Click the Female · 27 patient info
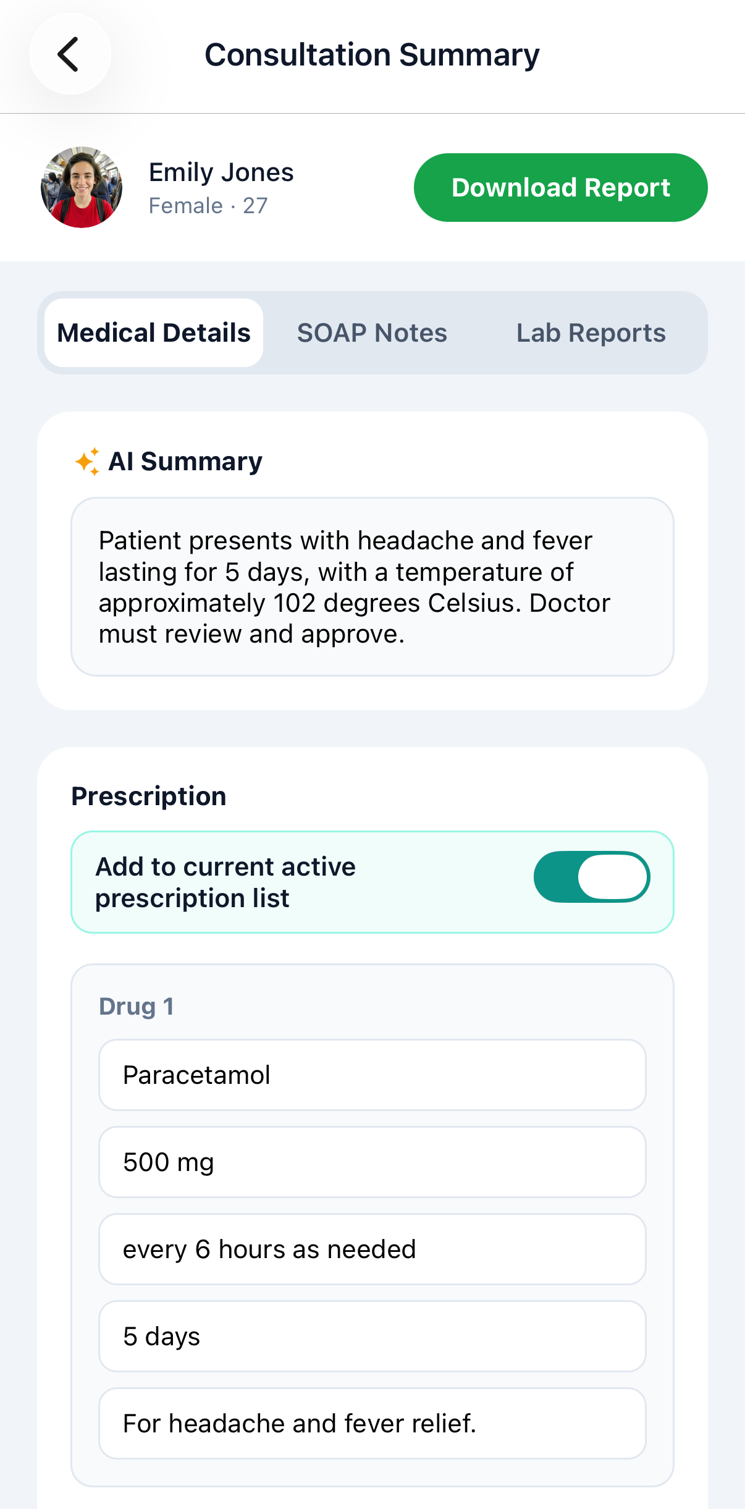745x1509 pixels. (208, 206)
